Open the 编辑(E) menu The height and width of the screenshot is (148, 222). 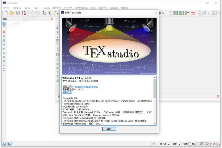(x=17, y=8)
